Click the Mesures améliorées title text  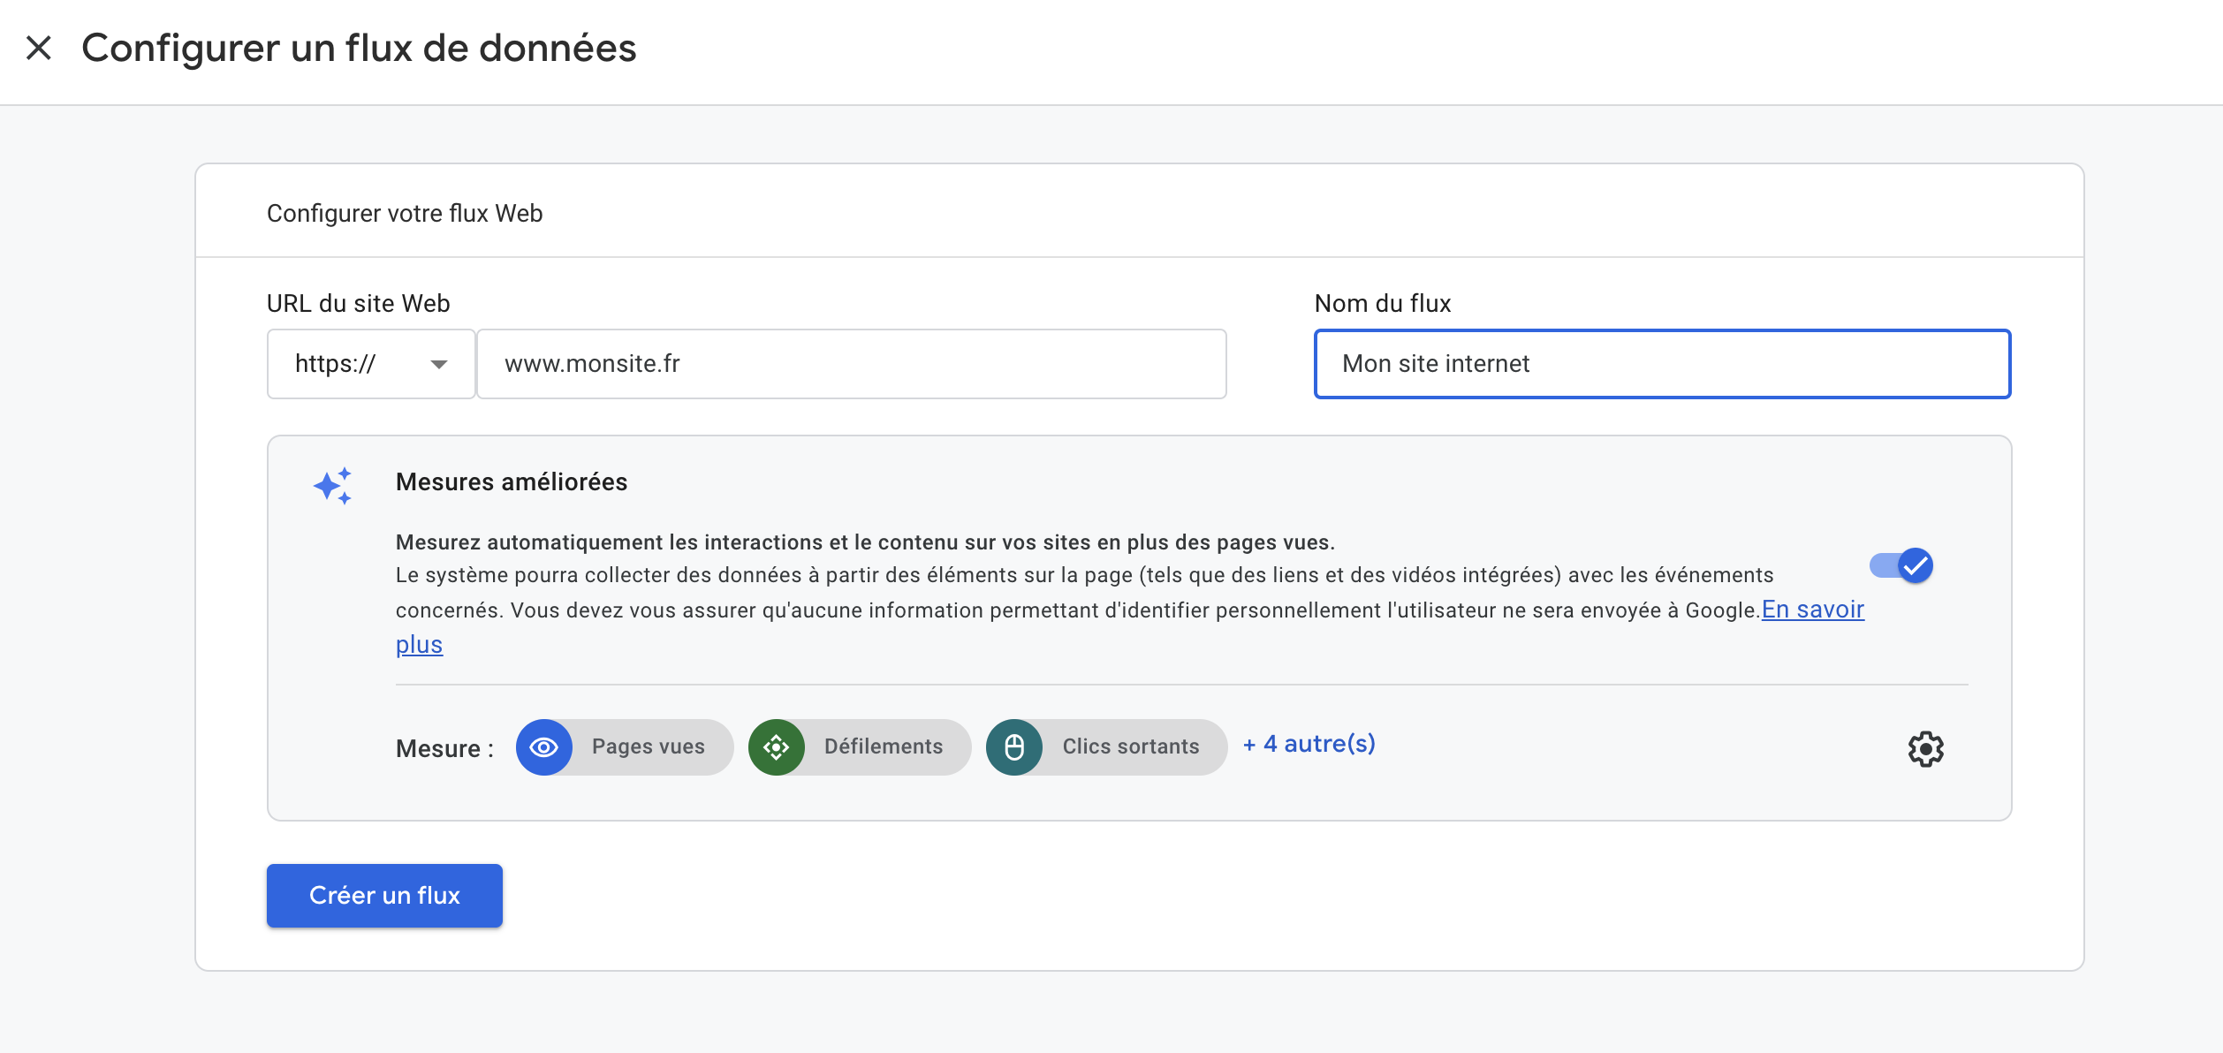coord(512,481)
